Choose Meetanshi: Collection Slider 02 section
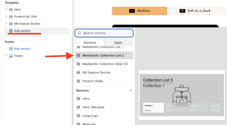The image size is (227, 125). coord(104,64)
